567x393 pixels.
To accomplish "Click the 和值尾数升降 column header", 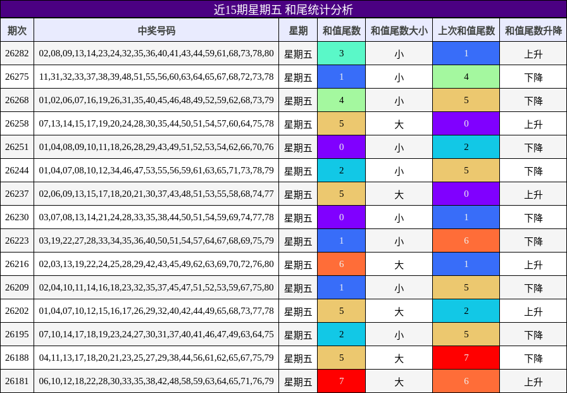I will click(533, 30).
